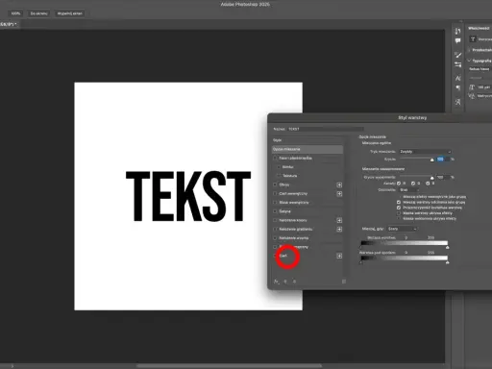Viewport: 492px width, 369px height.
Task: Open the Glyphs panel icon in dock
Action: tap(457, 102)
